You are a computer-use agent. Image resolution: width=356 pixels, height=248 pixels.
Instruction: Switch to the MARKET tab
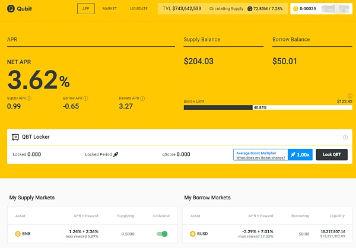point(109,9)
